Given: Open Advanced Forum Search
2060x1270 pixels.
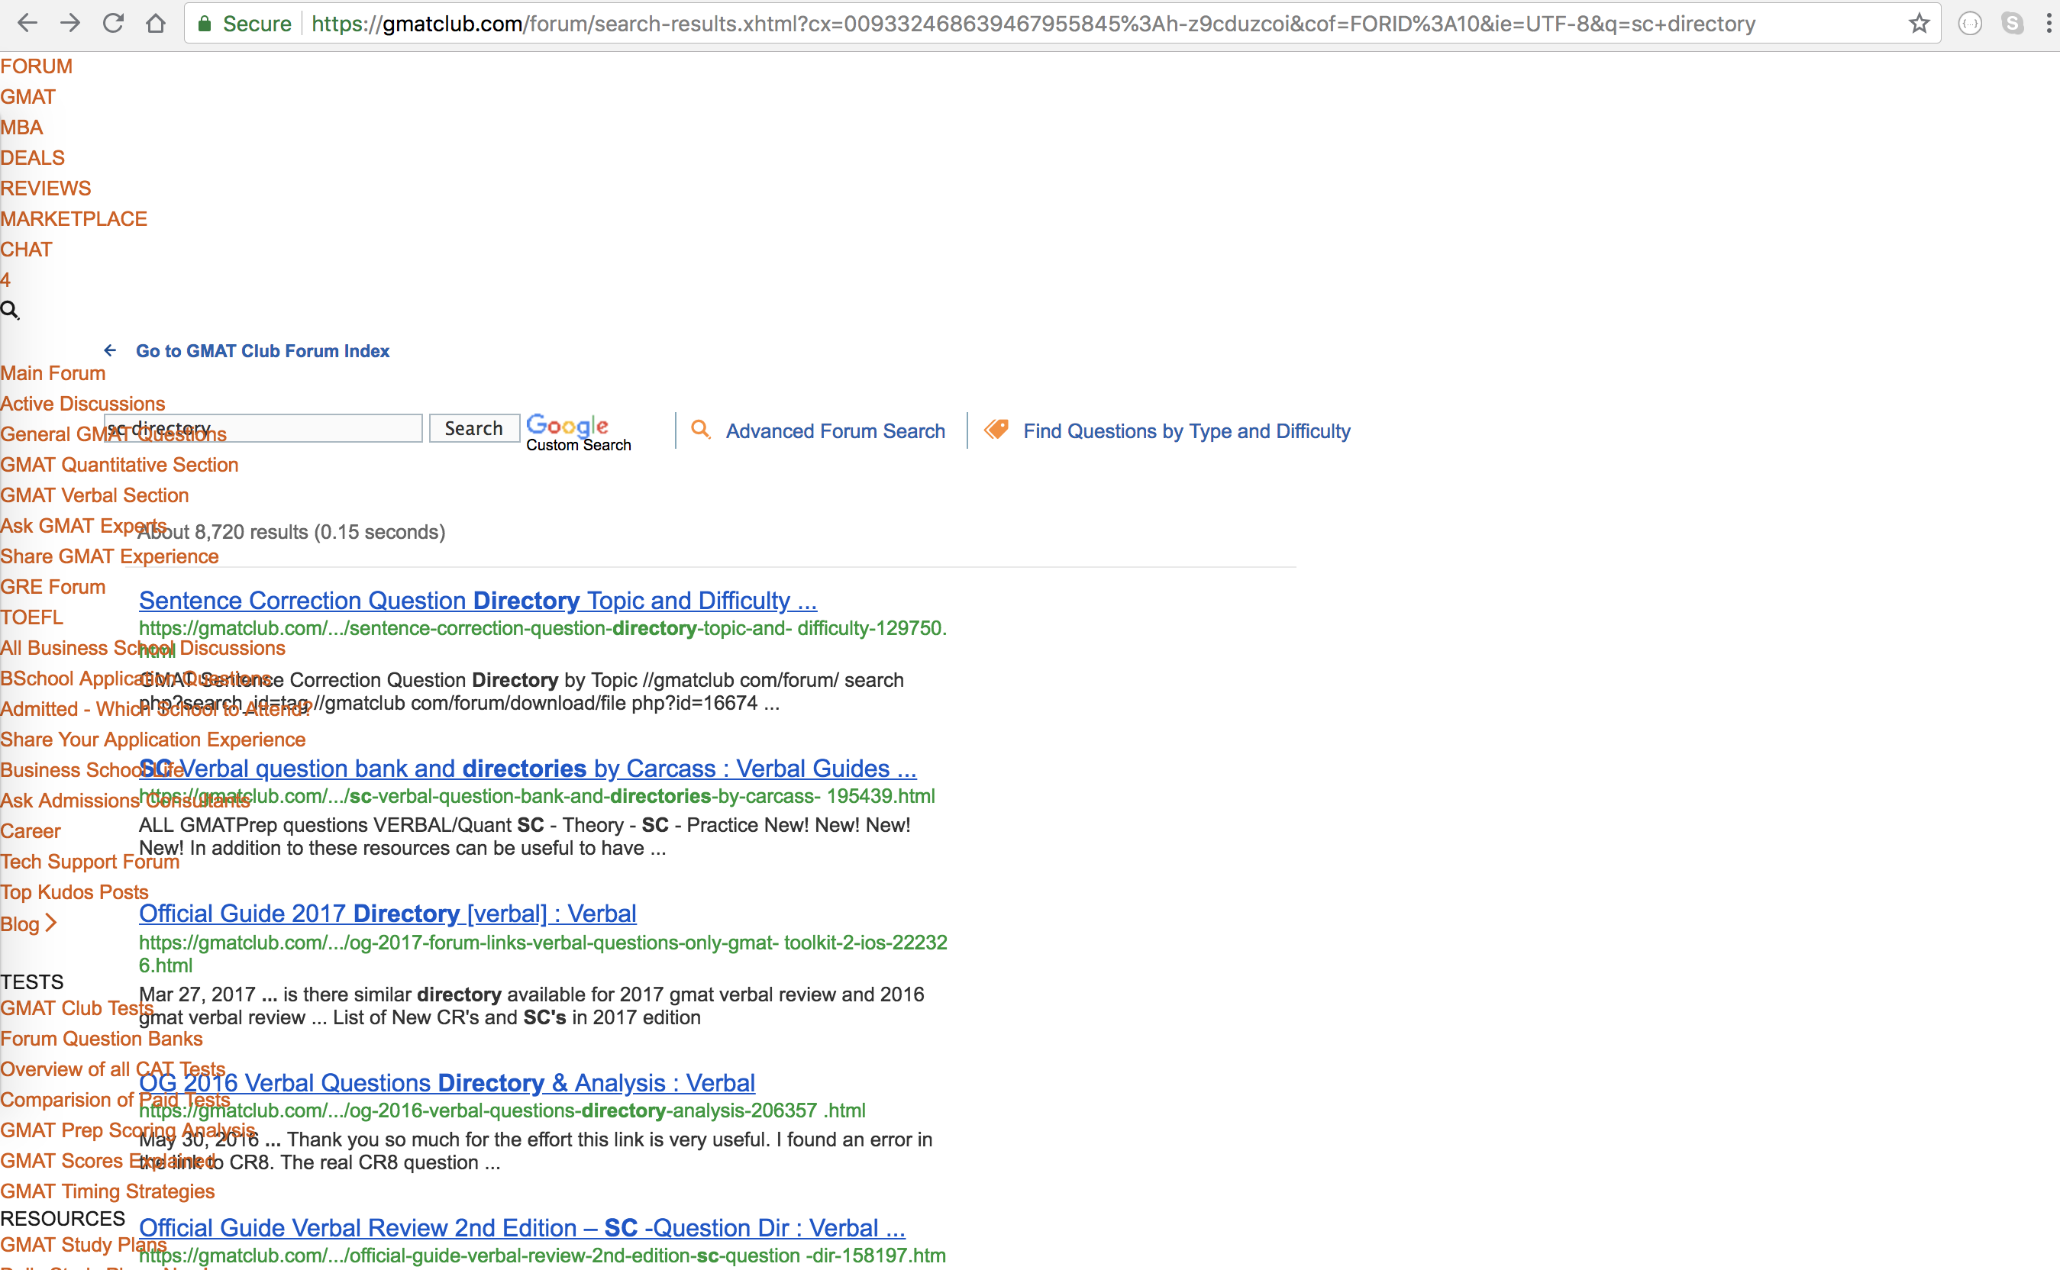Looking at the screenshot, I should 835,431.
